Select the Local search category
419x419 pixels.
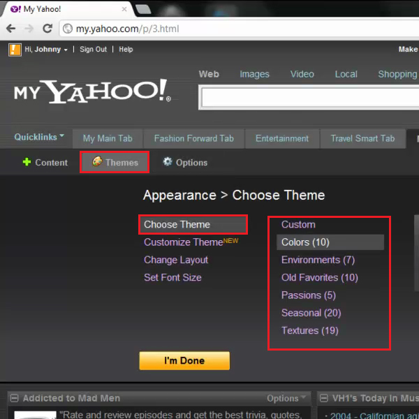tap(346, 74)
